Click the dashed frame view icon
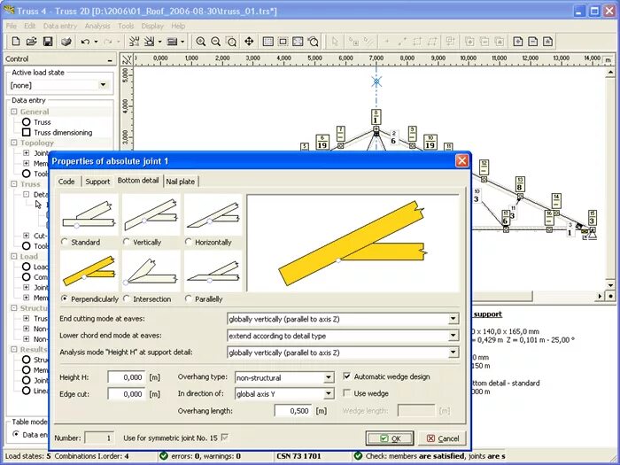The height and width of the screenshot is (465, 620). pos(283,42)
